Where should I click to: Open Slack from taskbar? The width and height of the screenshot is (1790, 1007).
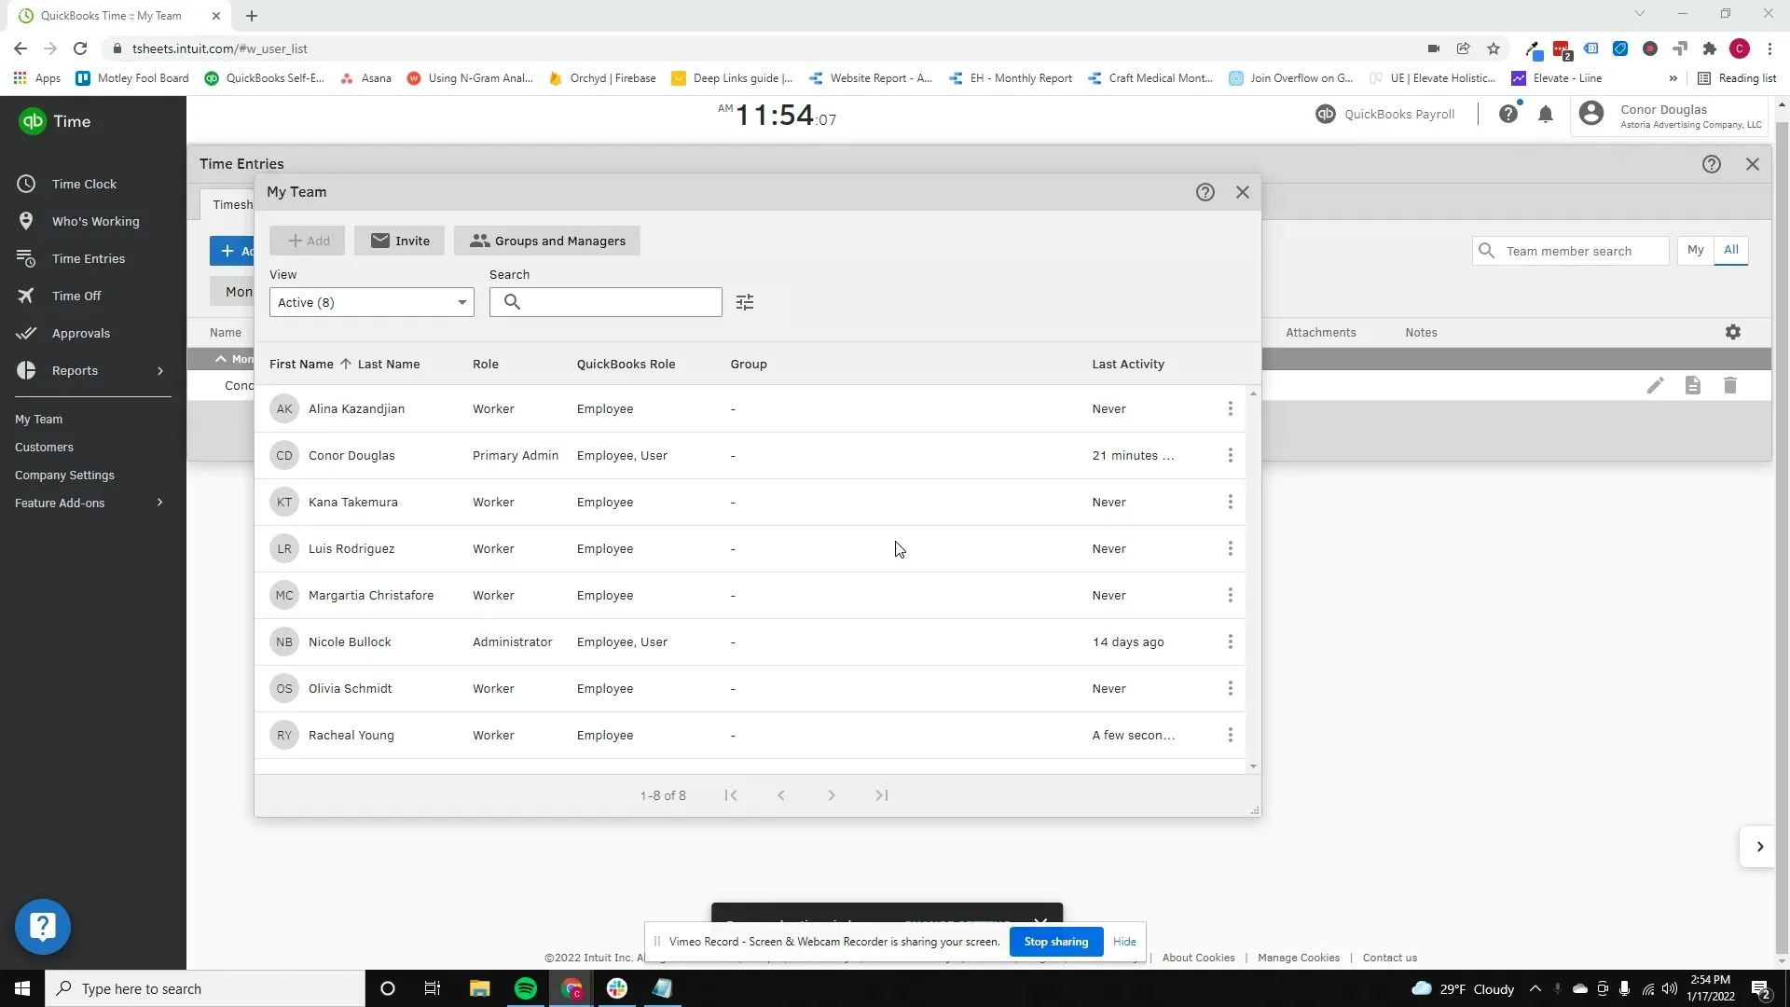pyautogui.click(x=617, y=988)
